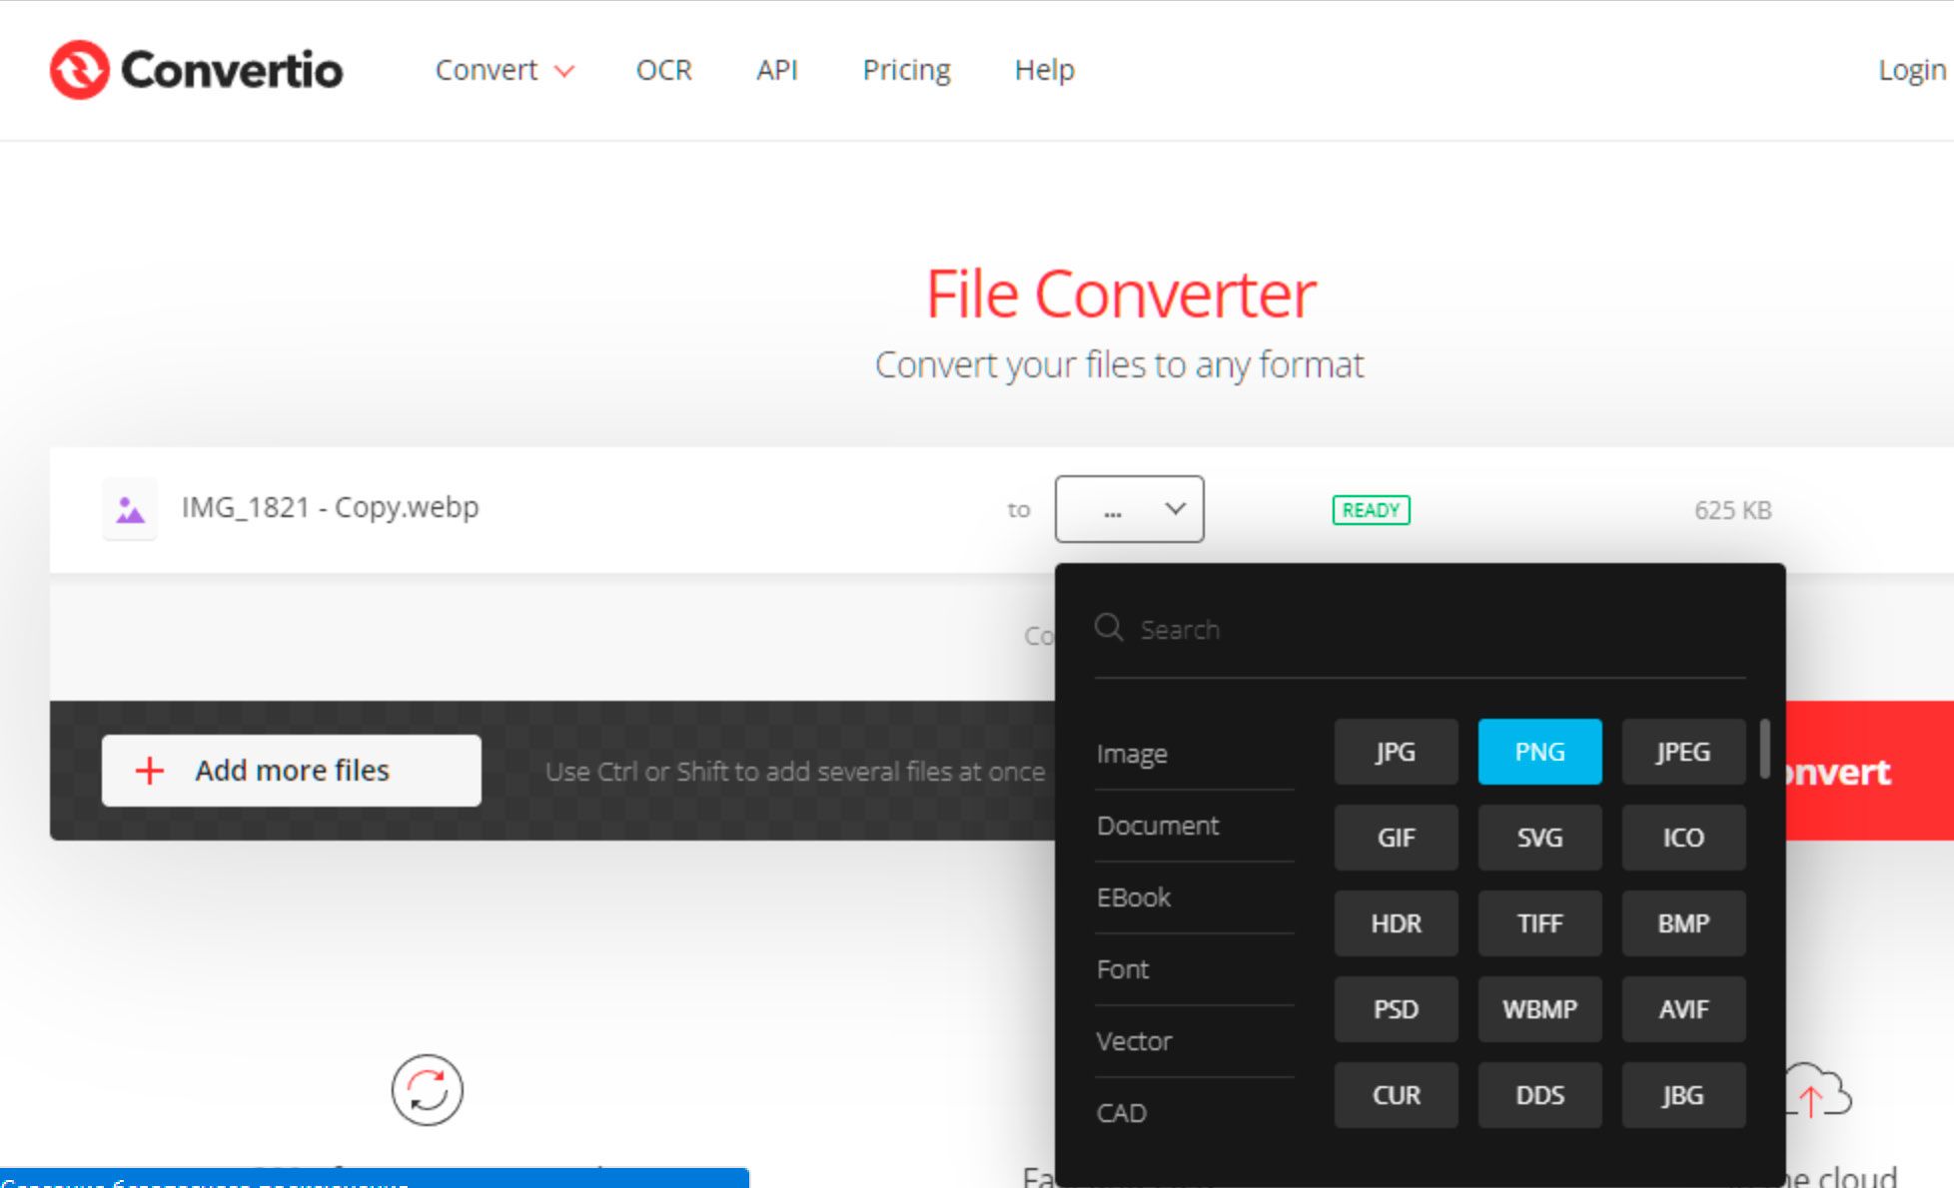
Task: Toggle READY status indicator
Action: click(1372, 507)
